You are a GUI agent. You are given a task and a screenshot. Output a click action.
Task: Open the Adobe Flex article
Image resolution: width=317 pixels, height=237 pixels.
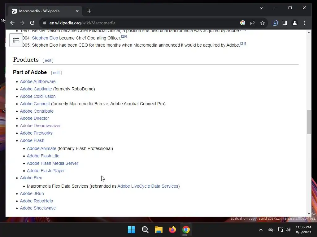pyautogui.click(x=31, y=178)
